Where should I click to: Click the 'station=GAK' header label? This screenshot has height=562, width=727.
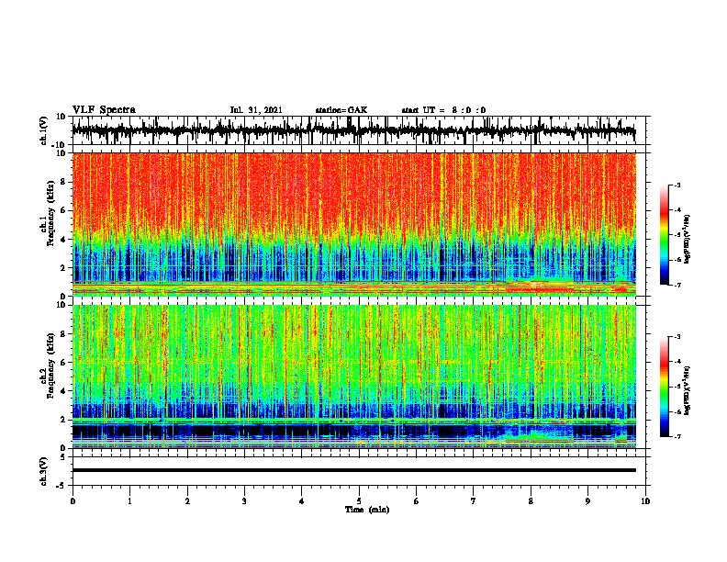341,110
